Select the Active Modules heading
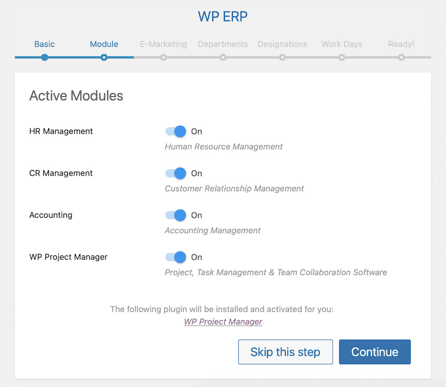This screenshot has height=387, width=446. 76,96
